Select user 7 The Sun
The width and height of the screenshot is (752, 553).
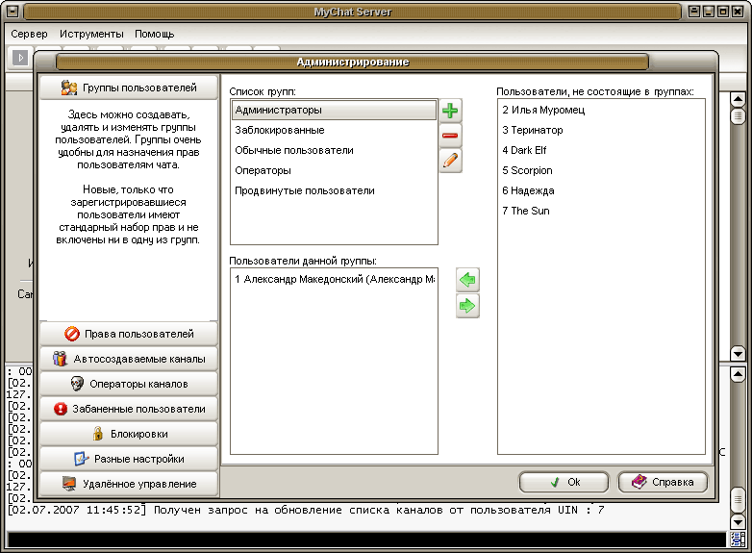tap(601, 211)
